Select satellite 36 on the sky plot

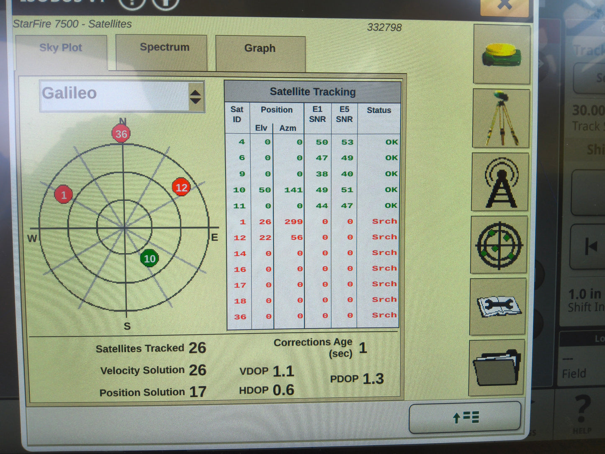[121, 134]
